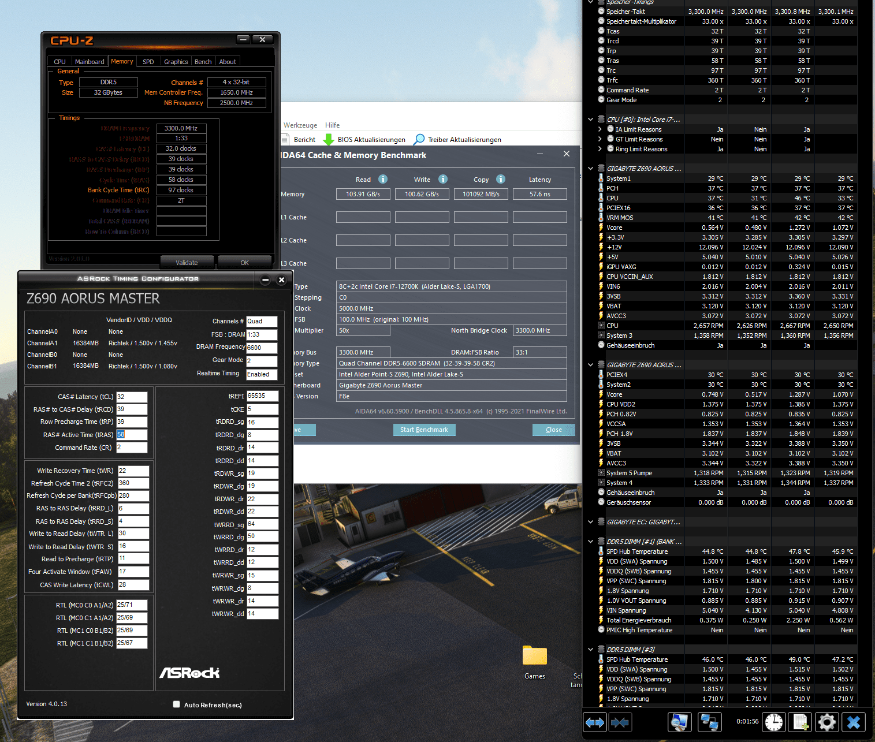Screen dimensions: 875x742
Task: Expand the GIGABYTE EC section
Action: pyautogui.click(x=590, y=522)
